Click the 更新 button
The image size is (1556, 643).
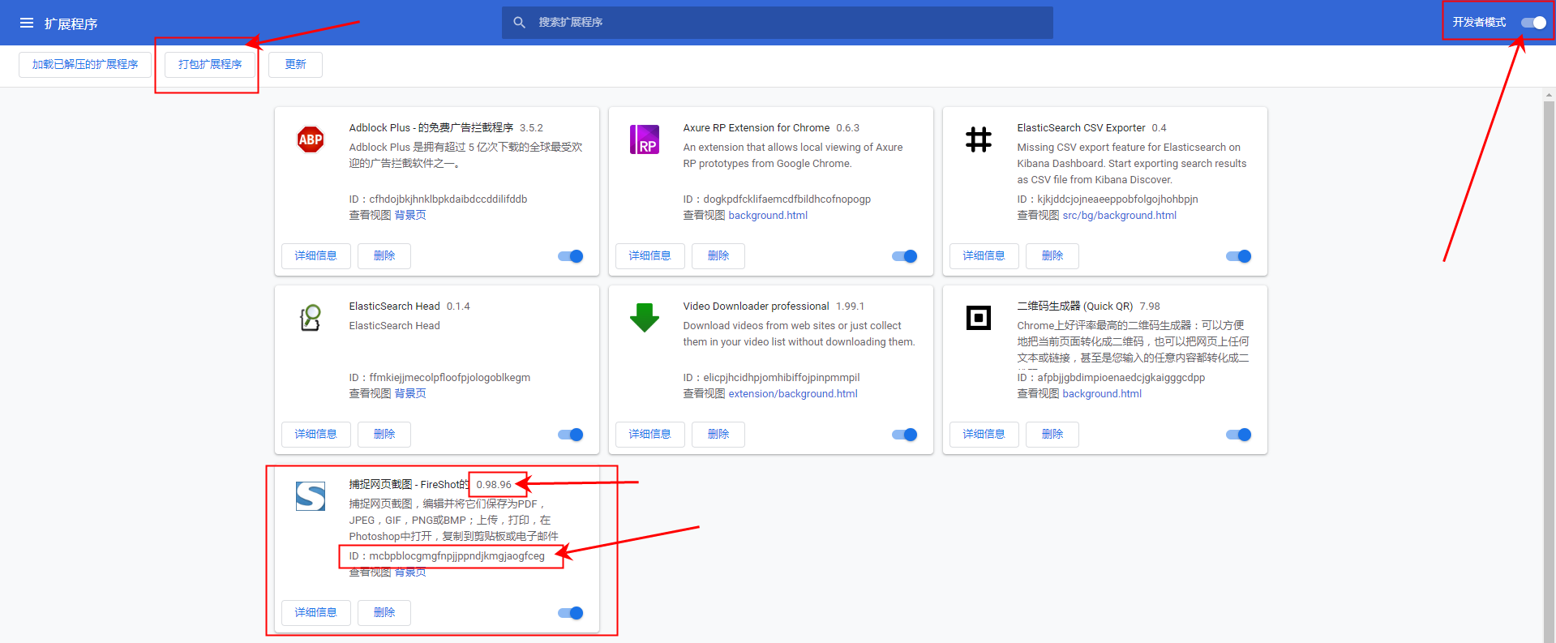[295, 65]
